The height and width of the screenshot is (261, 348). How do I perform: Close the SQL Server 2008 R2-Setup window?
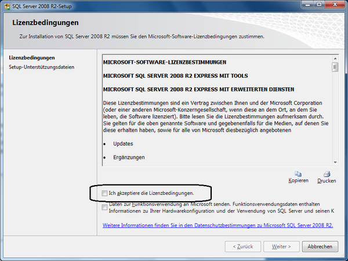point(335,5)
